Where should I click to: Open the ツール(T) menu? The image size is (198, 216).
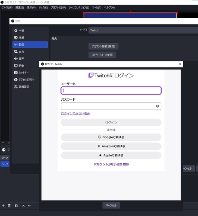(97, 7)
